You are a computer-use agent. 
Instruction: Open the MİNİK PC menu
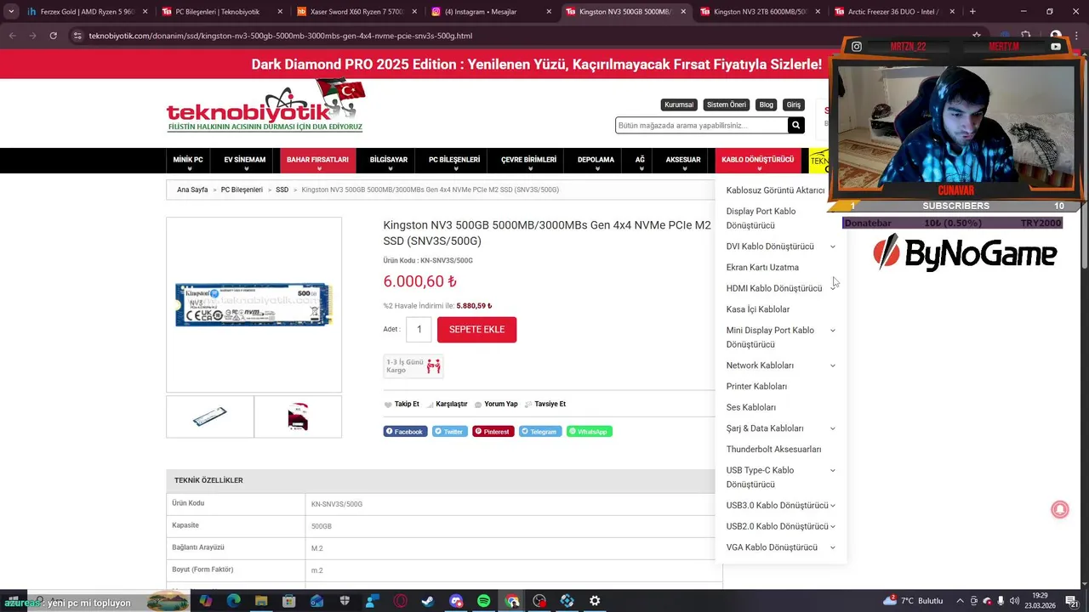188,161
